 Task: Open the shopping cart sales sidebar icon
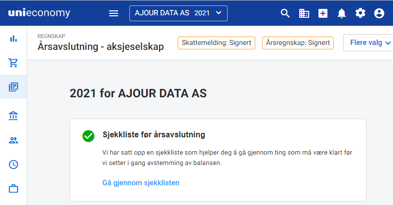[x=13, y=63]
